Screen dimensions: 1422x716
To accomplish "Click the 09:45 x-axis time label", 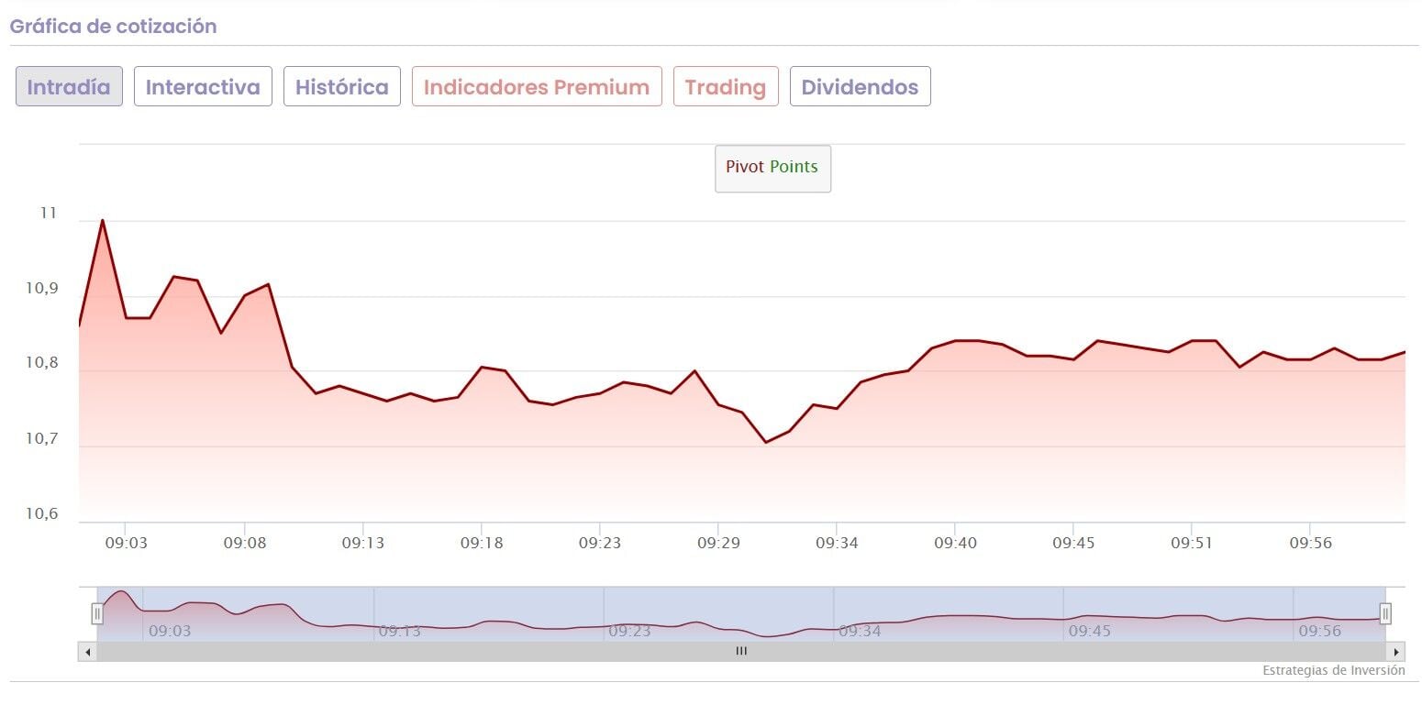I will (x=1073, y=543).
